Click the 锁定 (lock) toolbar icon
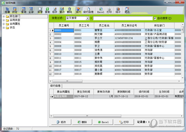186x132 pixels. (15, 10)
